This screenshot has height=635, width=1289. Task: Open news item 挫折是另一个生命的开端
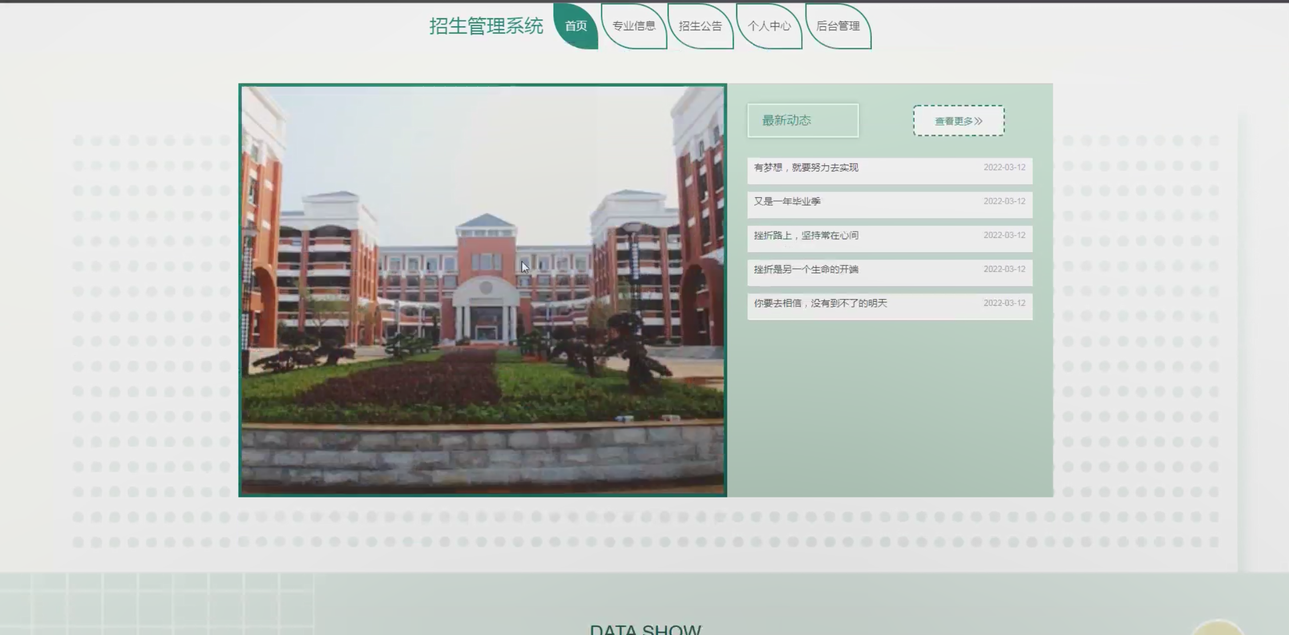coord(806,269)
